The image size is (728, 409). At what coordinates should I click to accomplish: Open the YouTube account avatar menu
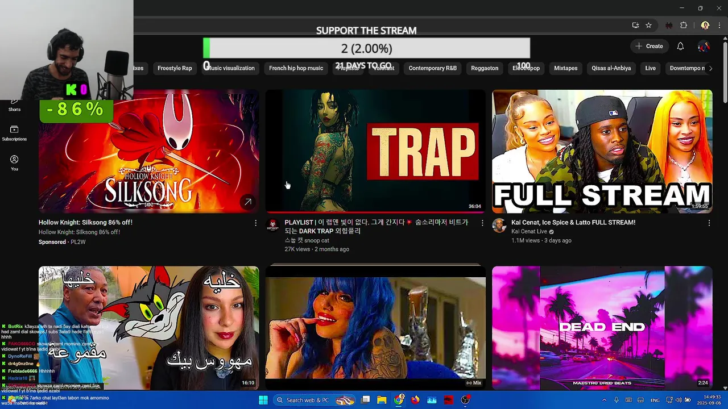[704, 46]
